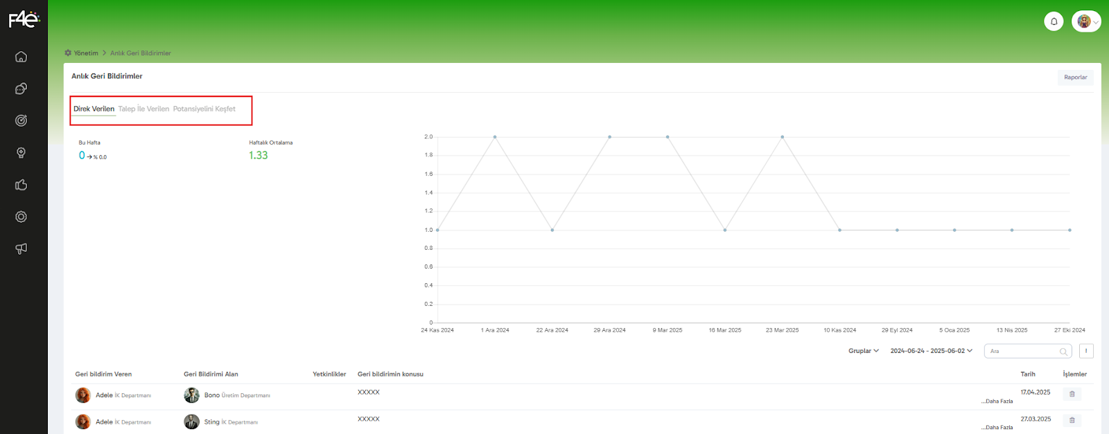1109x434 pixels.
Task: Switch to the Talep İle Verilen tab
Action: (x=143, y=109)
